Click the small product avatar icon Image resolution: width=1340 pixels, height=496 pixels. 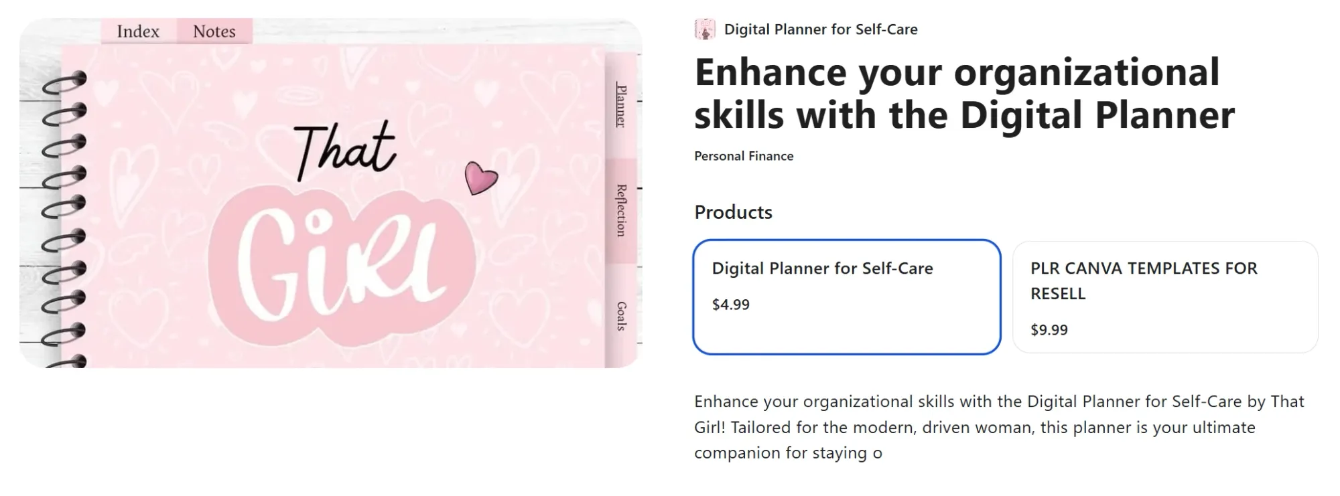coord(705,29)
